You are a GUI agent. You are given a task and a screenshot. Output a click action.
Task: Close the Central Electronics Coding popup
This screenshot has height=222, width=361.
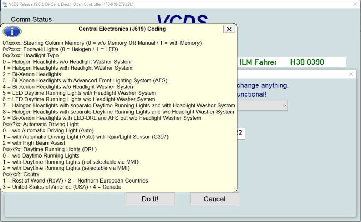click(229, 29)
